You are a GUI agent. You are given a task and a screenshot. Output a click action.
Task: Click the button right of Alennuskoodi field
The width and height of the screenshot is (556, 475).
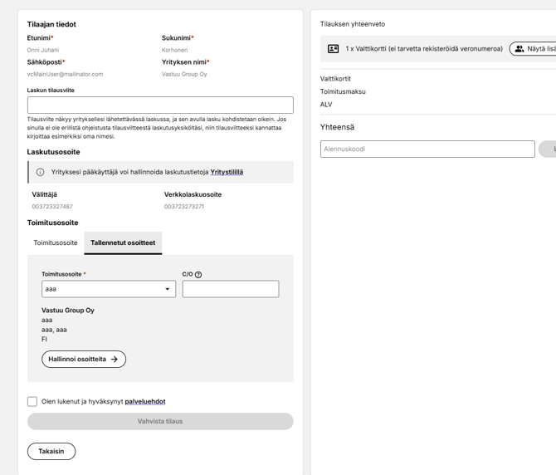[x=548, y=149]
